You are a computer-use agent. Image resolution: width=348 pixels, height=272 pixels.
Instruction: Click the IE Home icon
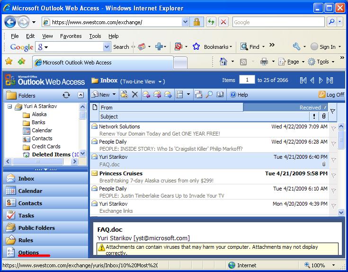click(x=223, y=62)
